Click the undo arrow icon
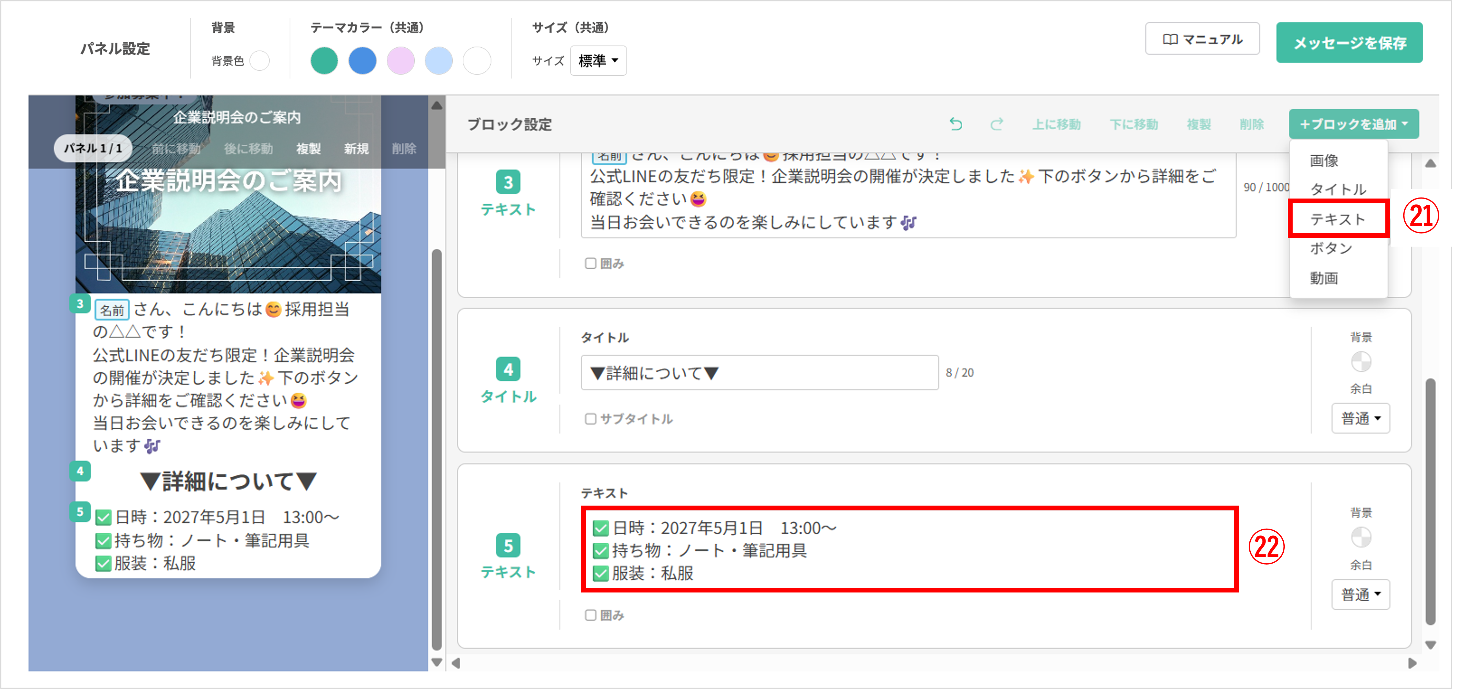Screen dimensions: 1463x689 [x=955, y=124]
